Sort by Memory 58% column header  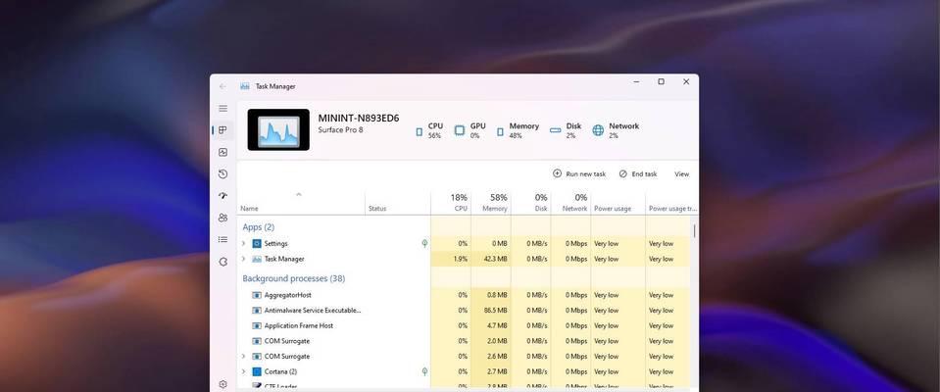(491, 203)
